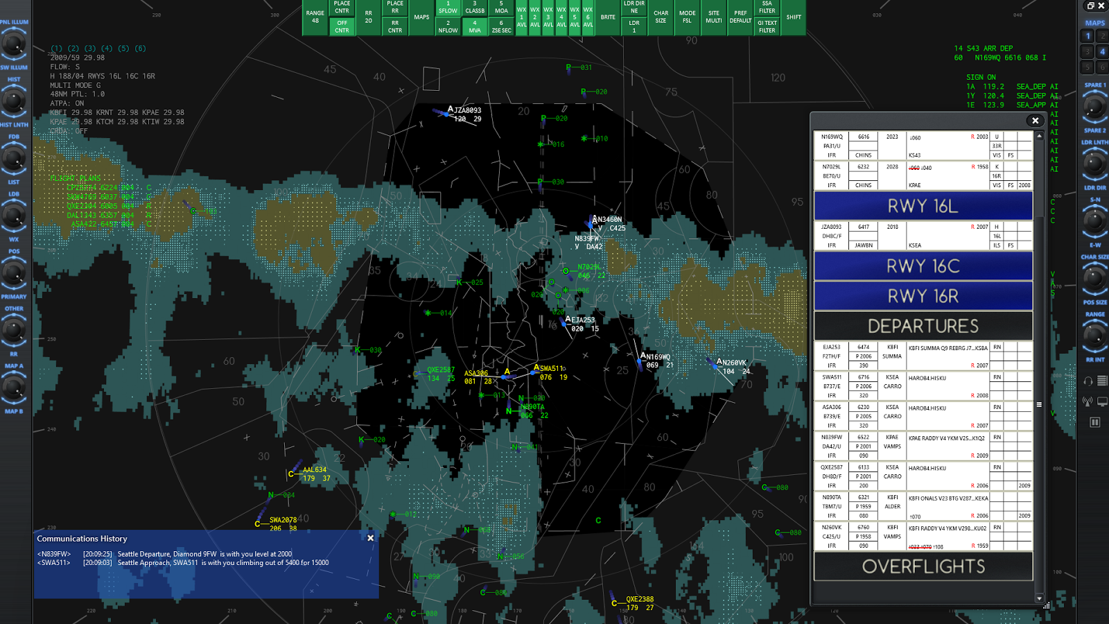Toggle map 1 SFLOW
Screen dimensions: 1109x624
click(448, 8)
